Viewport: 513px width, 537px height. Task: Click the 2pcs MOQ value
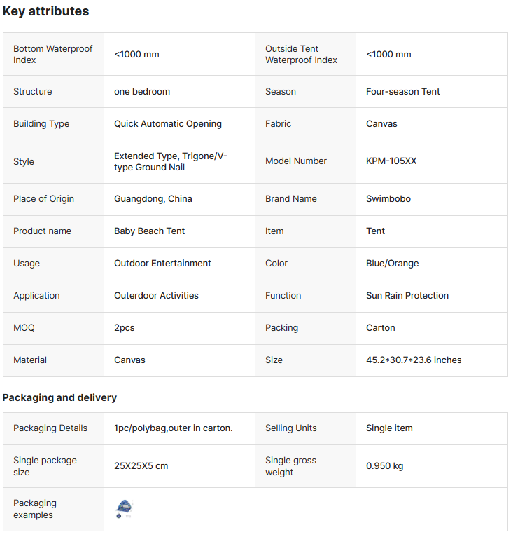(x=124, y=328)
